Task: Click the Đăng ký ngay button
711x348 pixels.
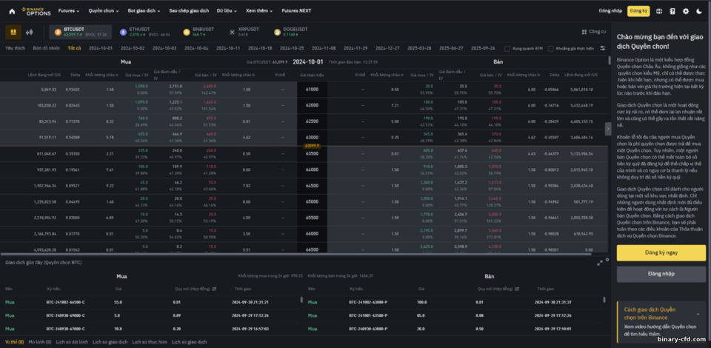Action: [661, 252]
